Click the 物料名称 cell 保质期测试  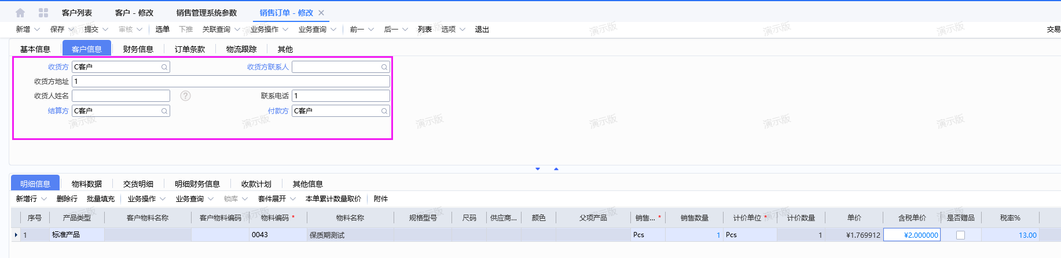[x=350, y=235]
